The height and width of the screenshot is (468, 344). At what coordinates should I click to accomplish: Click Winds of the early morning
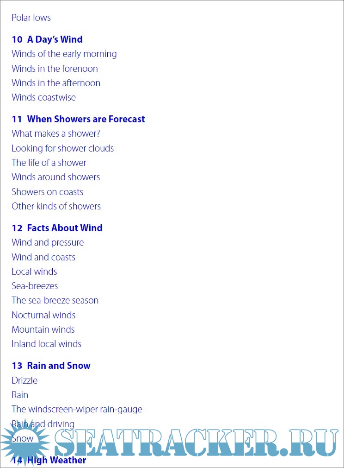(x=64, y=54)
